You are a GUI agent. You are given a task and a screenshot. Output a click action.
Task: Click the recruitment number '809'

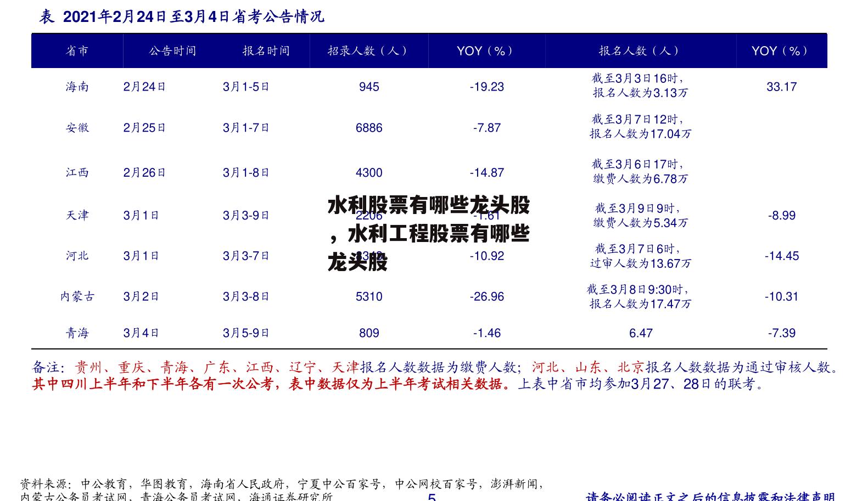pyautogui.click(x=369, y=333)
